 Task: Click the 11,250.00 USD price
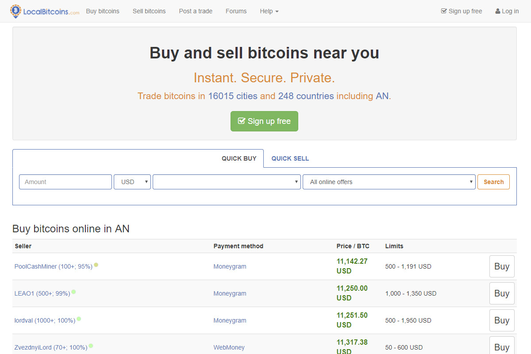352,293
